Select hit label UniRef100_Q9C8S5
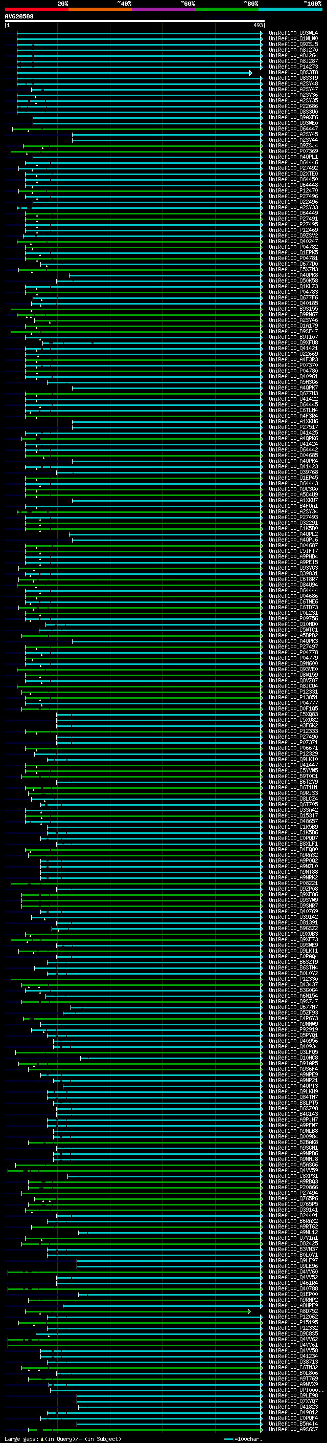The width and height of the screenshot is (327, 1443). [293, 1334]
